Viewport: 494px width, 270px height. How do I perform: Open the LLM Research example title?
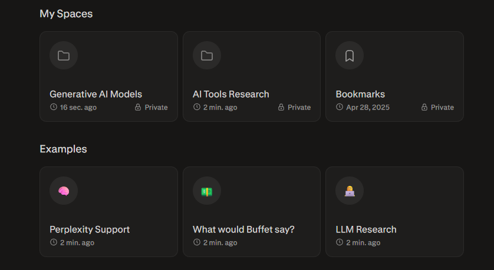(x=366, y=229)
